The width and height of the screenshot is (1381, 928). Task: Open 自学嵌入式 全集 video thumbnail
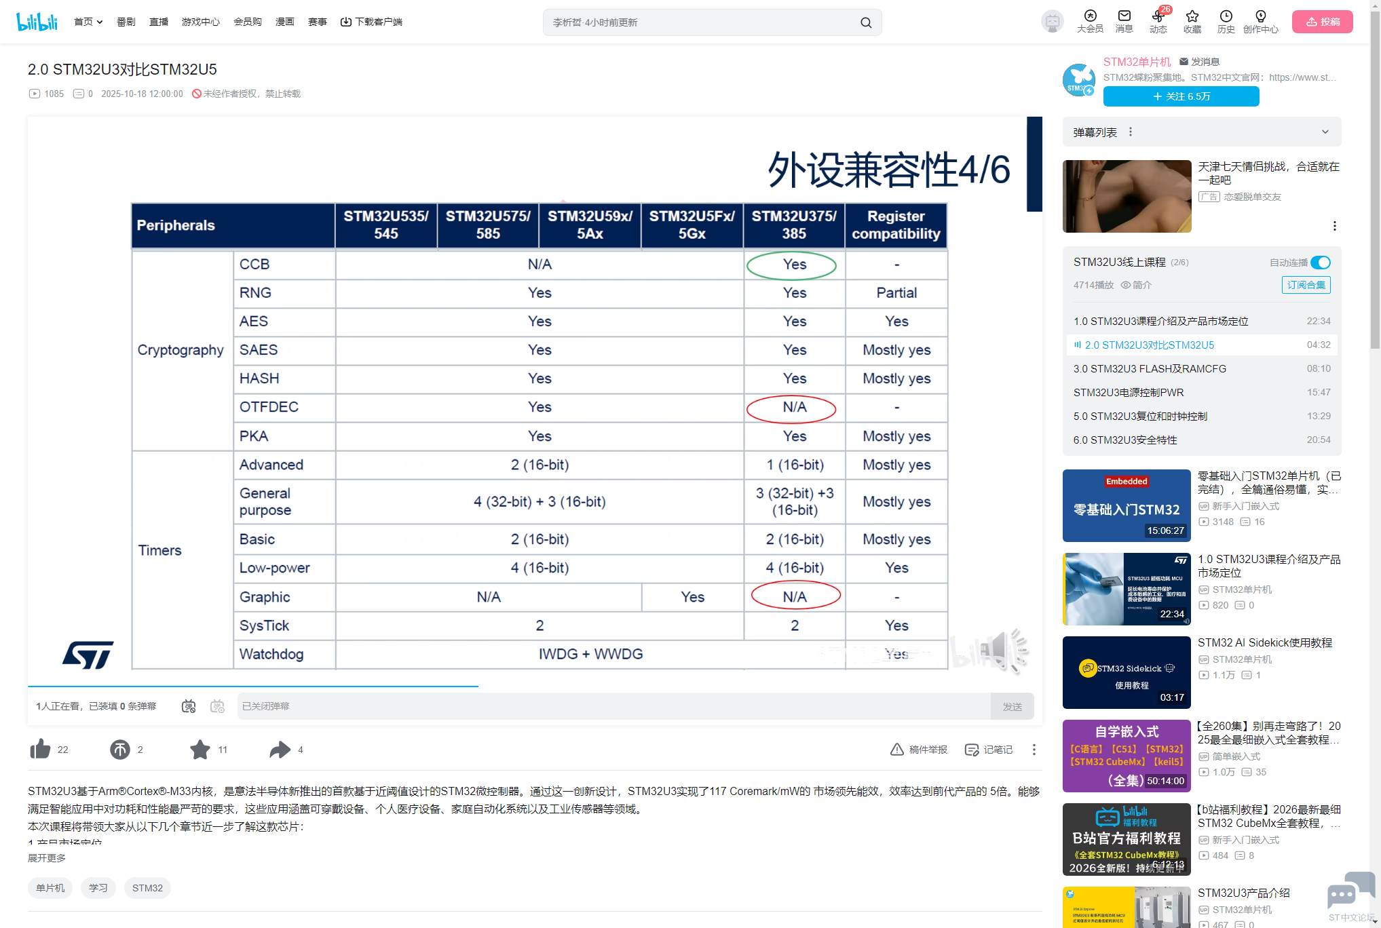pyautogui.click(x=1127, y=756)
